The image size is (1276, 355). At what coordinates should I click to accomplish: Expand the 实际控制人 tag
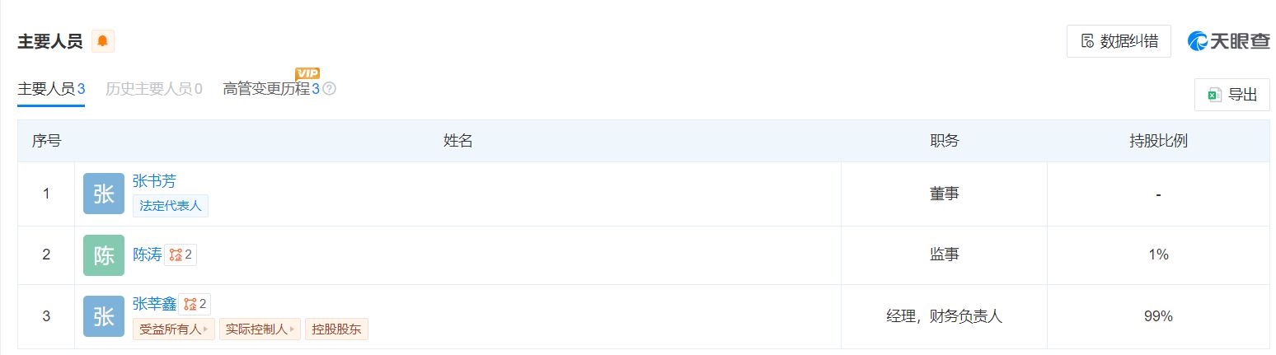pyautogui.click(x=259, y=329)
